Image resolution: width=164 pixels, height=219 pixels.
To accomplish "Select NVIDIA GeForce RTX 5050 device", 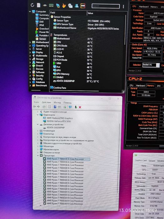I will coord(57,121).
